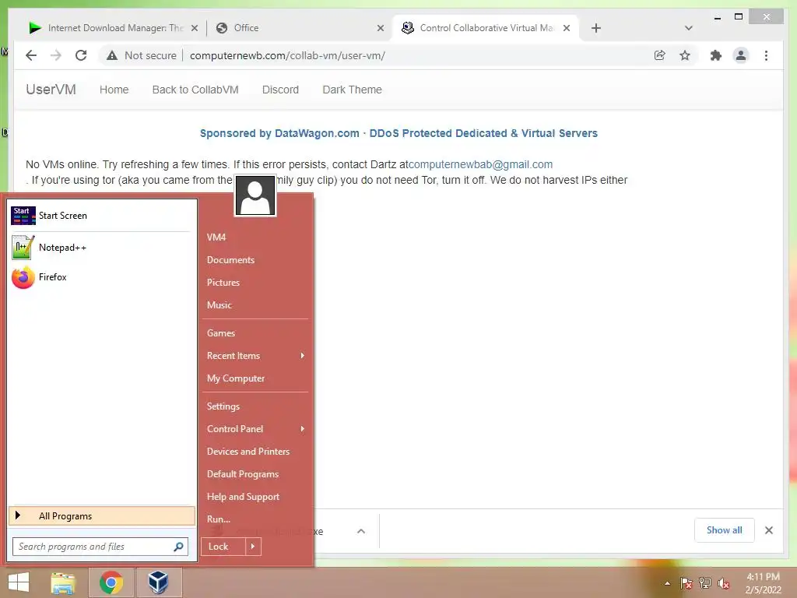
Task: Click the browser back arrow
Action: coord(31,55)
